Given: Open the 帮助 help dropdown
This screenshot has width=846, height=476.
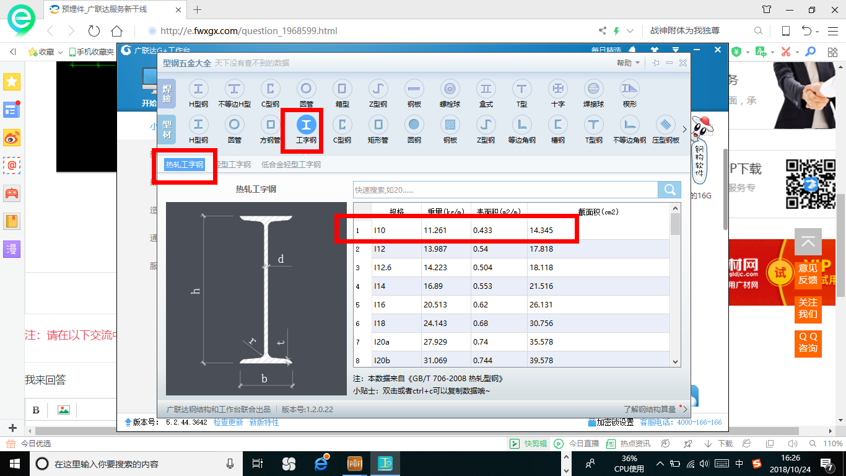Looking at the screenshot, I should tap(628, 63).
